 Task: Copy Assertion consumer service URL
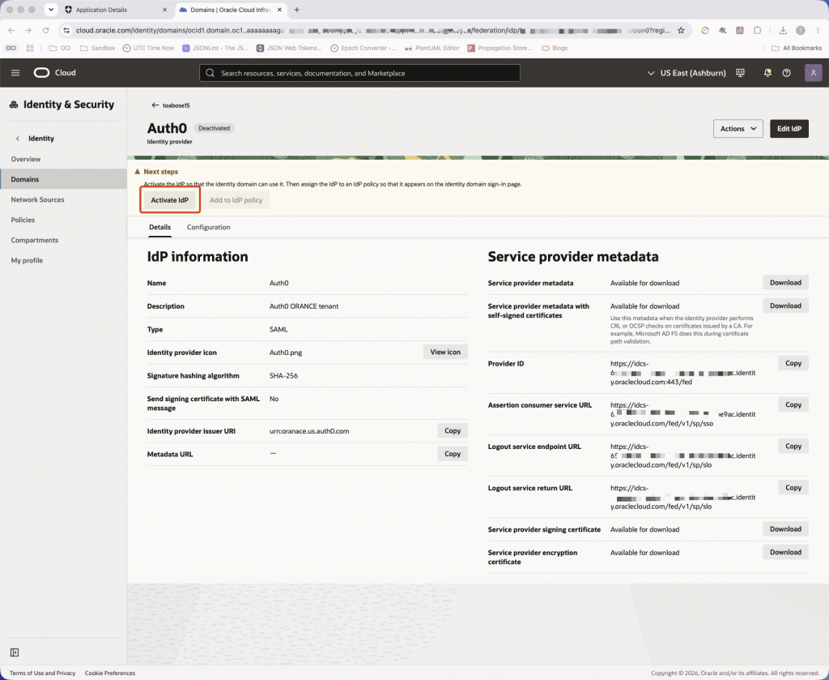coord(793,404)
